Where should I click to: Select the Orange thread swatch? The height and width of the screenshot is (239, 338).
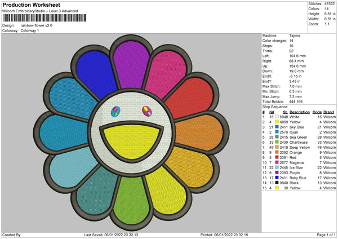point(277,152)
